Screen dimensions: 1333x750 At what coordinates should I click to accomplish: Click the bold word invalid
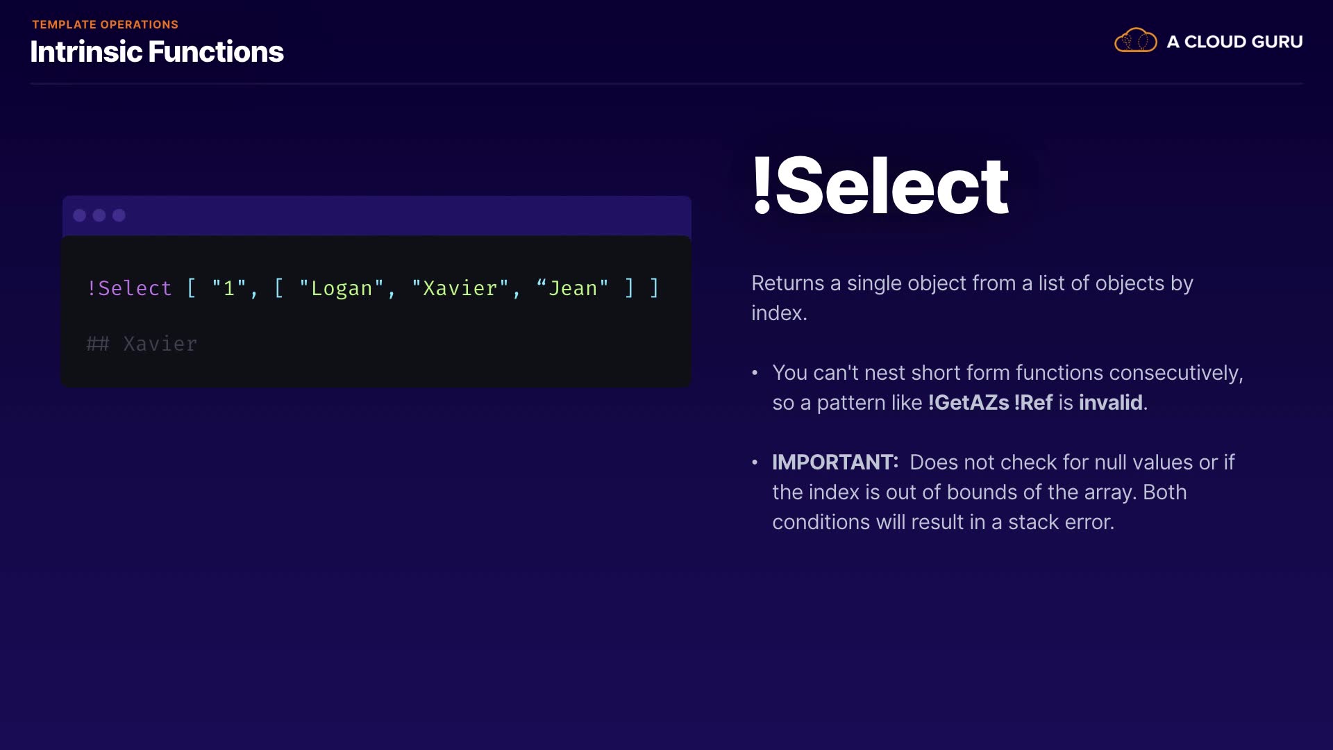(x=1110, y=403)
